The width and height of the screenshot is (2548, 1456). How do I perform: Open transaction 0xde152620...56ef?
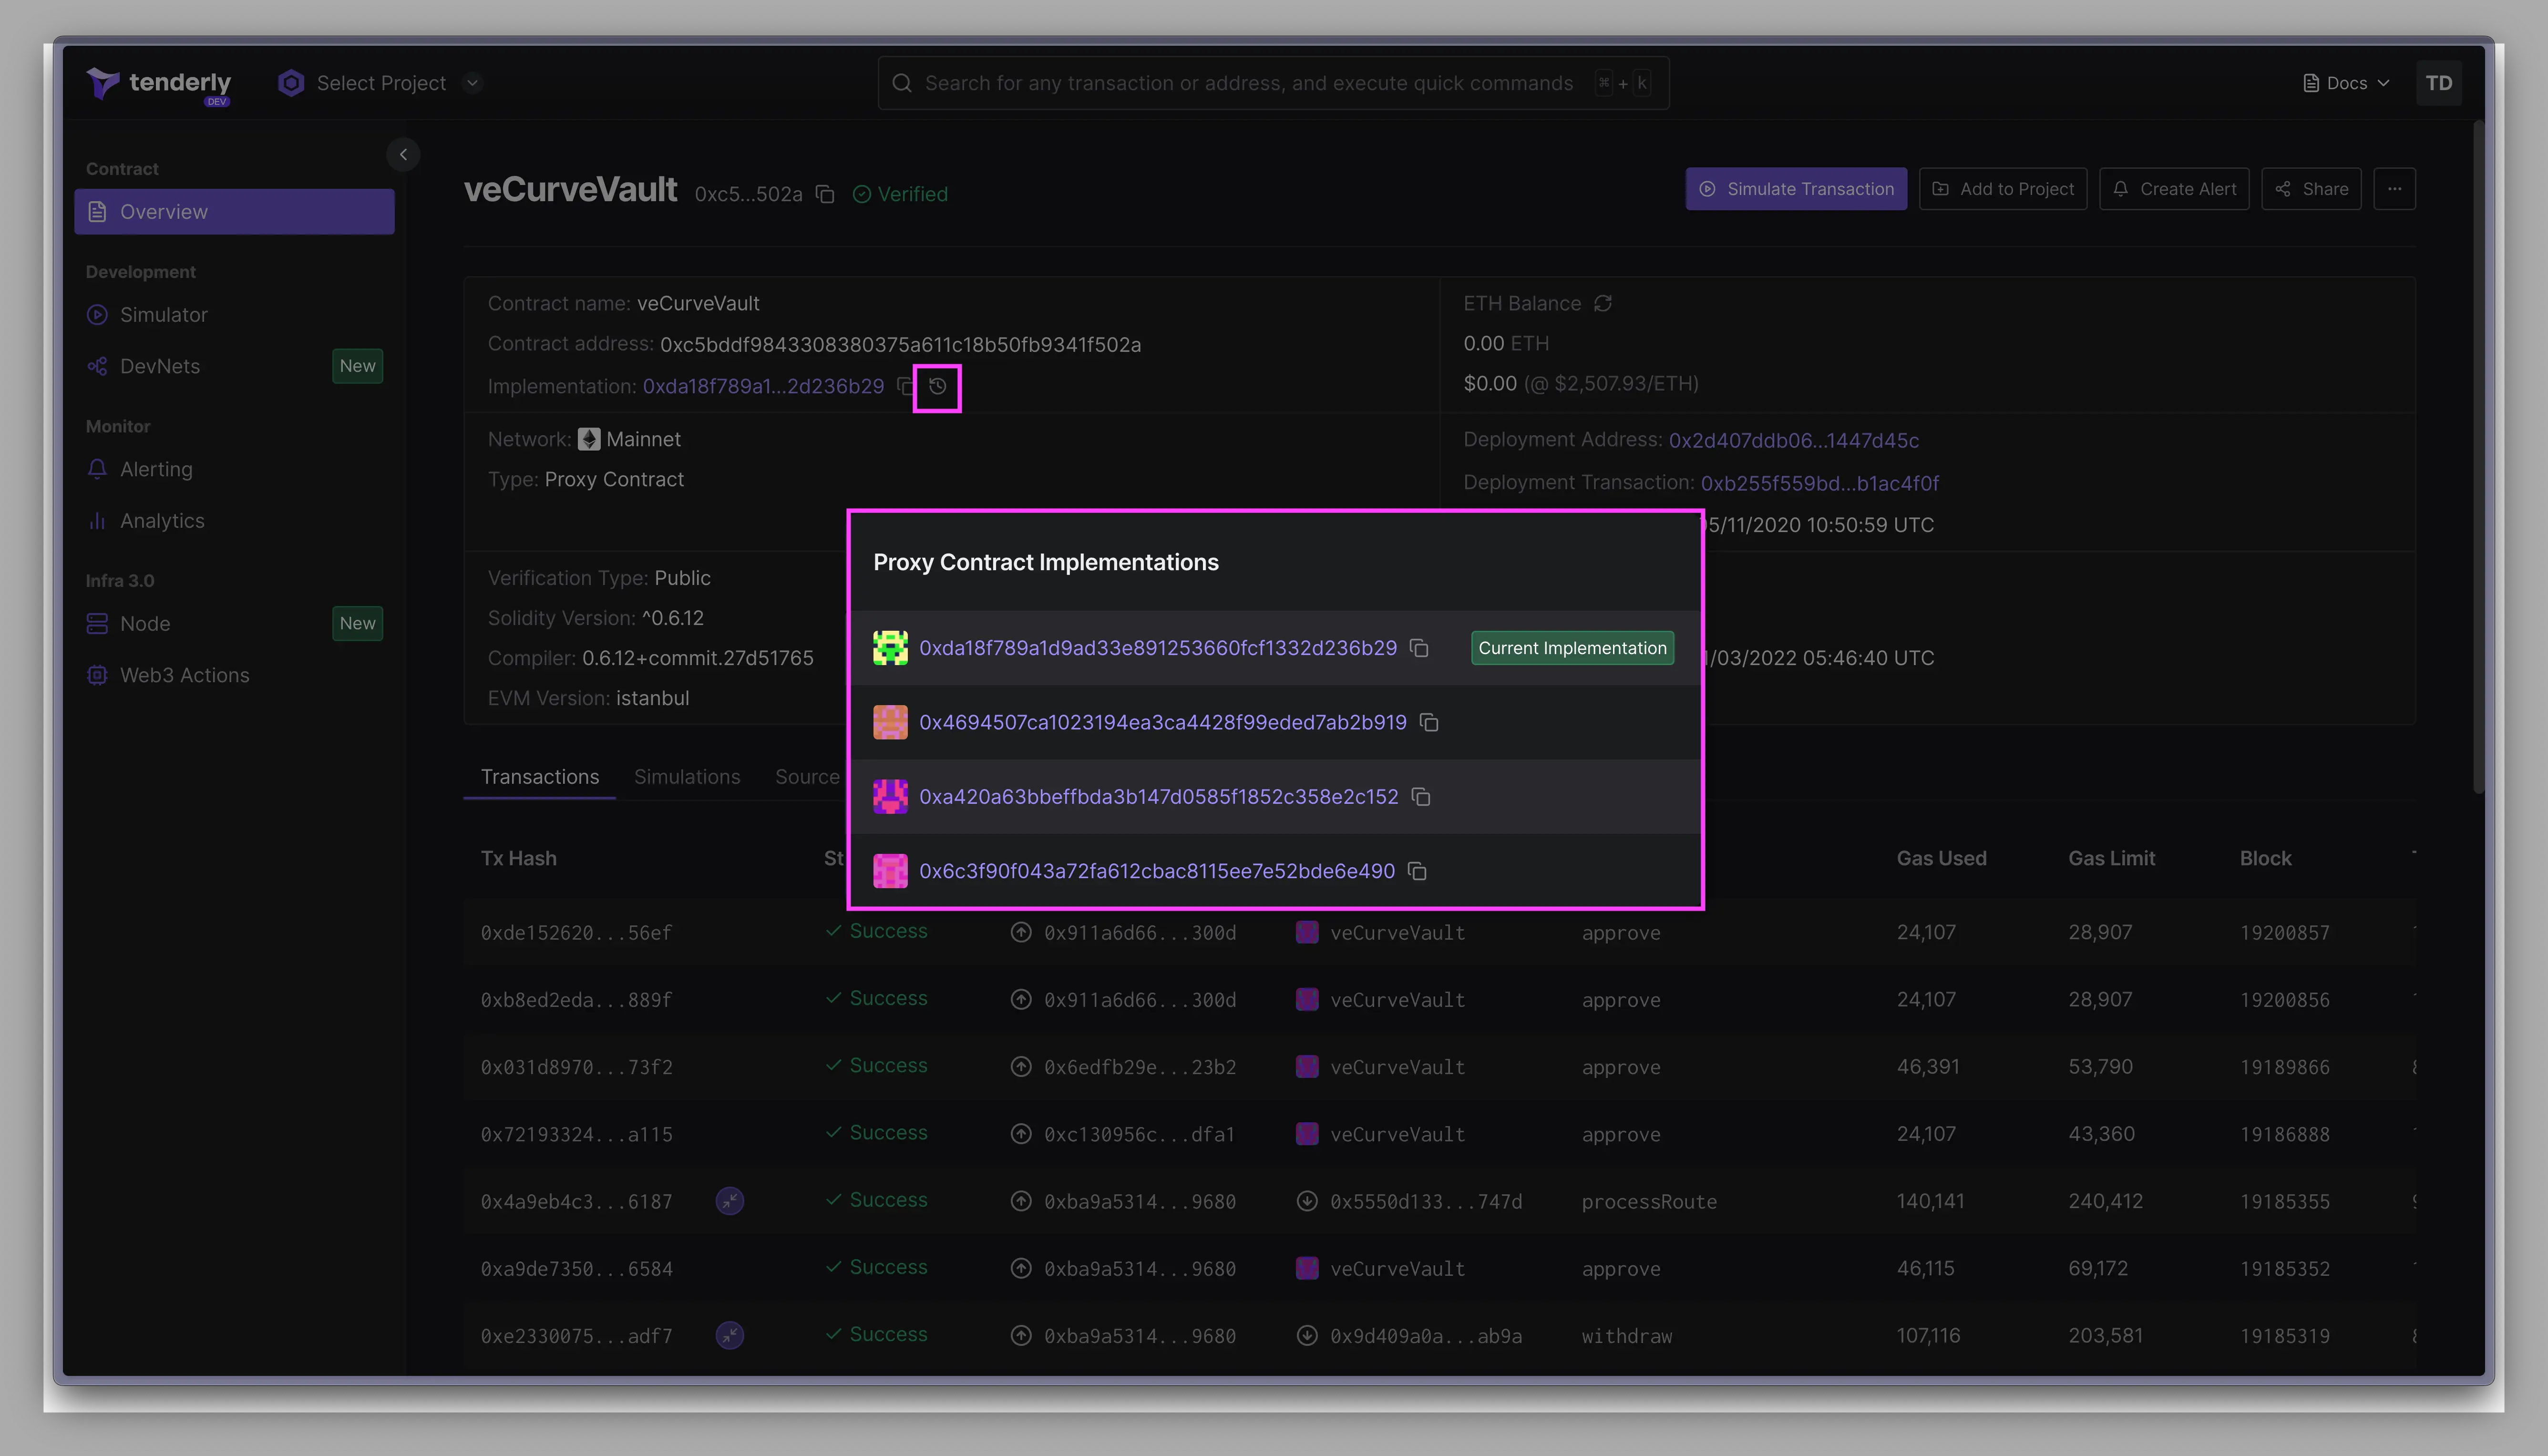(576, 932)
